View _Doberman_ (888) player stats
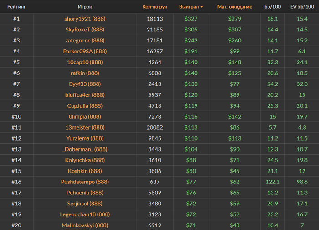Viewport: 319px width, 230px height. click(85, 149)
